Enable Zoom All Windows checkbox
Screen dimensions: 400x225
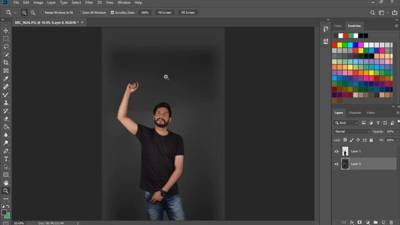79,12
